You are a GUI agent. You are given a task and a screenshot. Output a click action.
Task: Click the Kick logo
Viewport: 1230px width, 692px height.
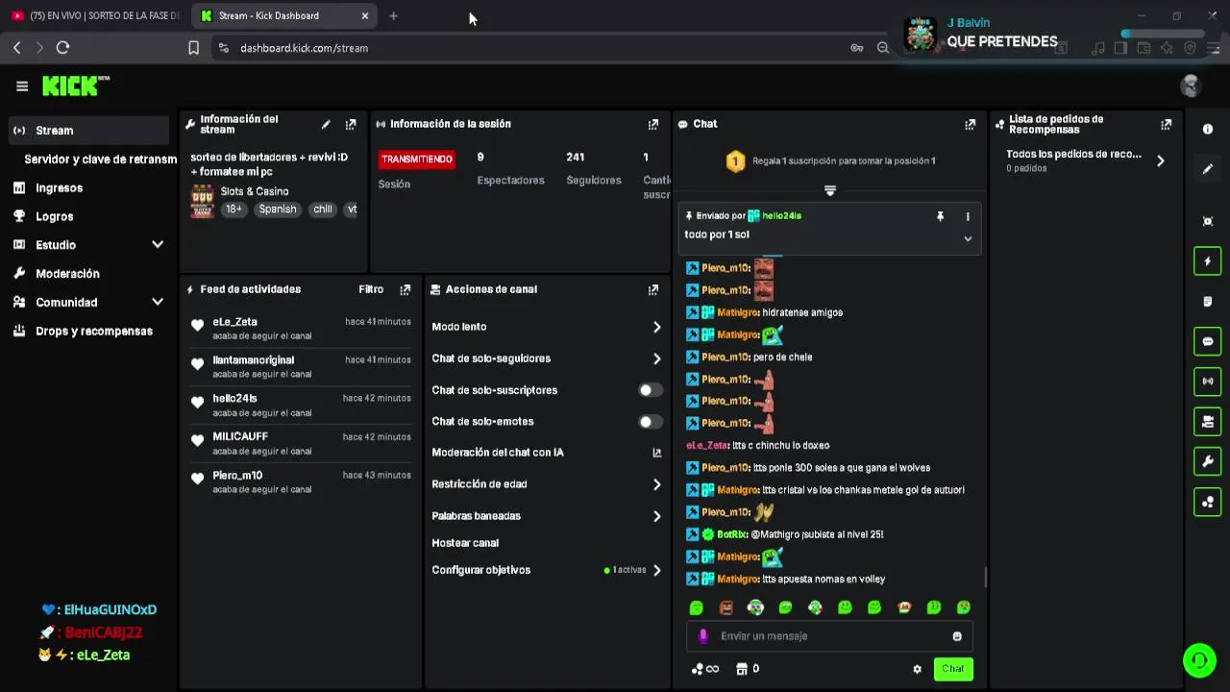pos(75,86)
